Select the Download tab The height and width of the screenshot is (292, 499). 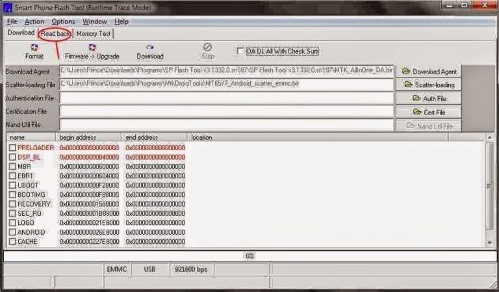point(21,33)
